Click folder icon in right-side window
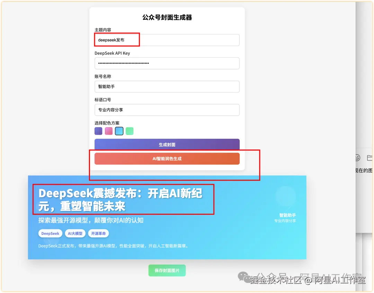 [x=370, y=158]
